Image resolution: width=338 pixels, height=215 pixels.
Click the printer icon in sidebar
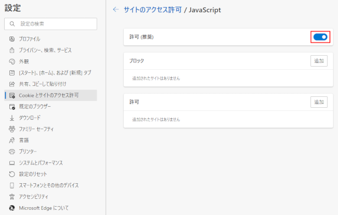click(11, 151)
